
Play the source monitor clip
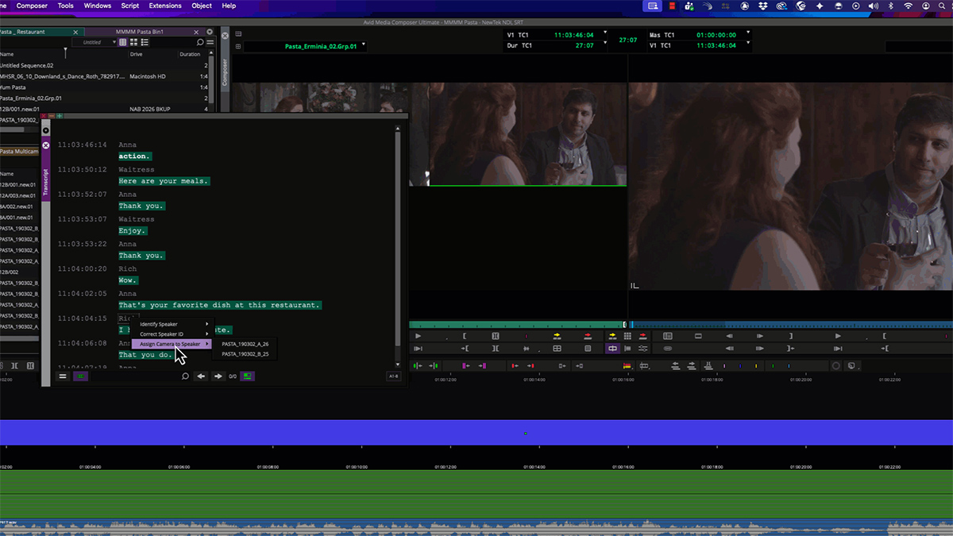point(419,336)
